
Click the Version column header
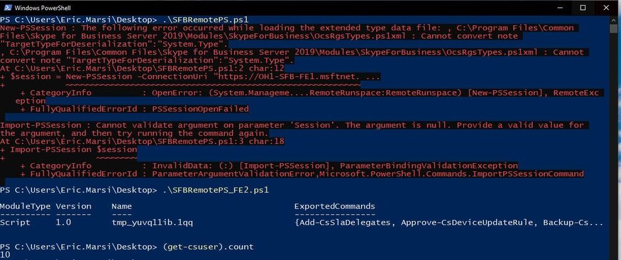pos(74,206)
